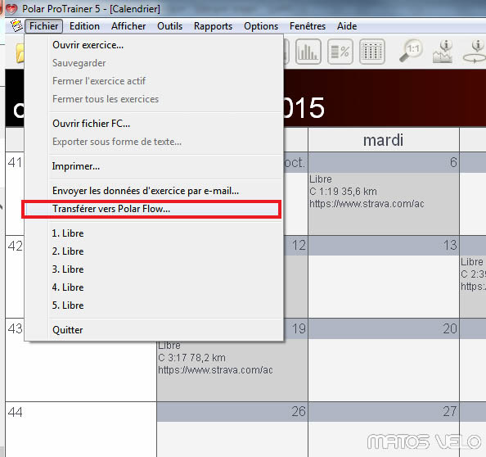Click the 1:1 zoom magnifier icon
The height and width of the screenshot is (457, 486).
[411, 52]
